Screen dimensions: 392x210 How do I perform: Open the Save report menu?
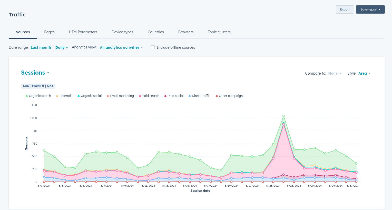(x=370, y=9)
